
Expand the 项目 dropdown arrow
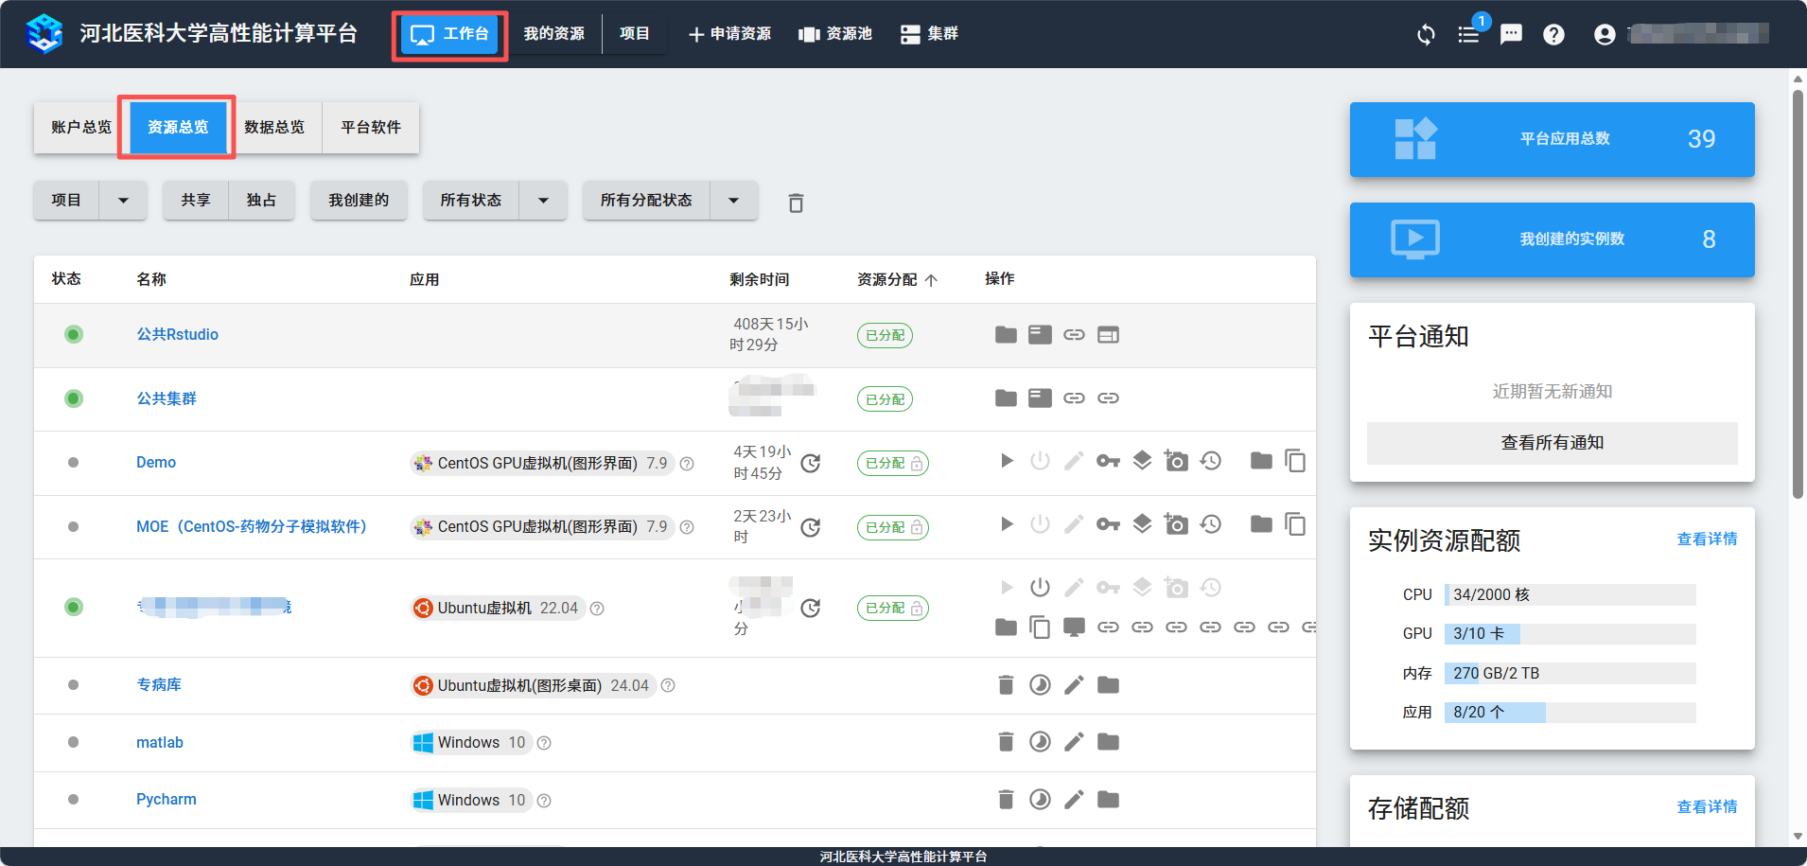pyautogui.click(x=123, y=201)
